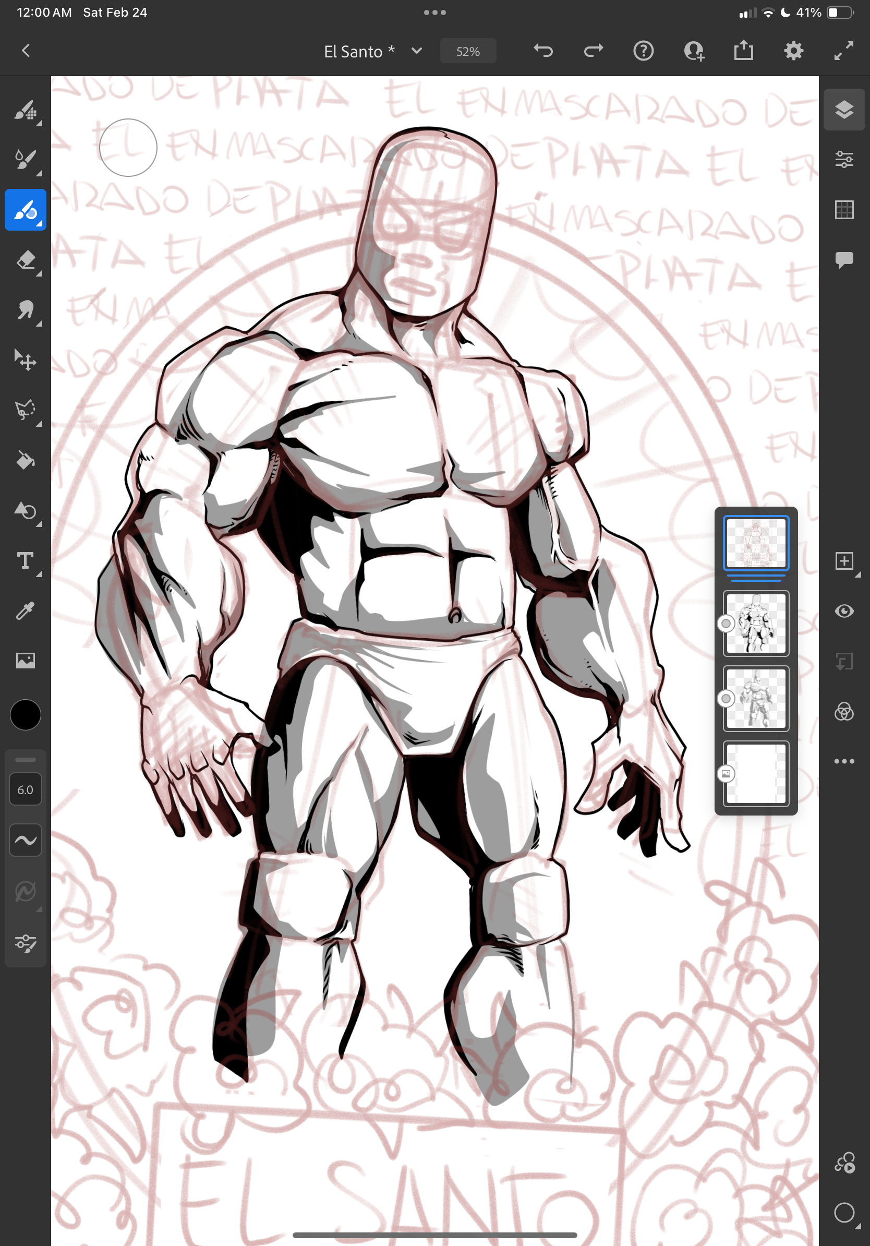Select the Smudge tool
Viewport: 870px width, 1246px height.
click(x=26, y=310)
